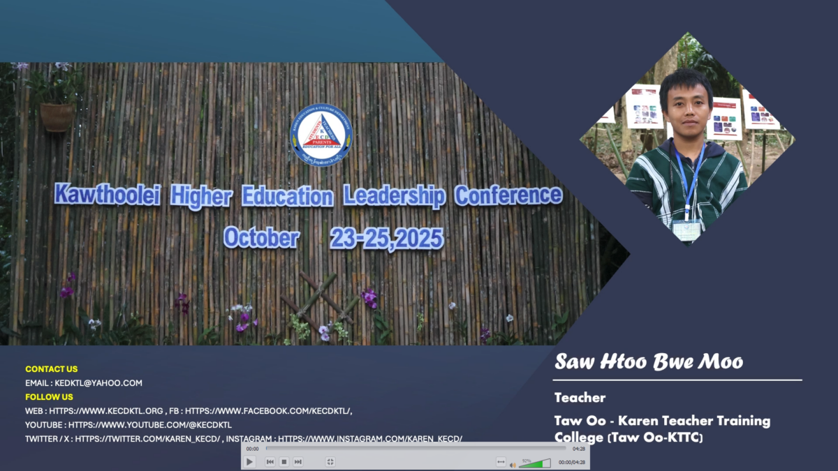The width and height of the screenshot is (838, 471).
Task: Exit fullscreen mode with the shrink icon
Action: click(x=330, y=462)
